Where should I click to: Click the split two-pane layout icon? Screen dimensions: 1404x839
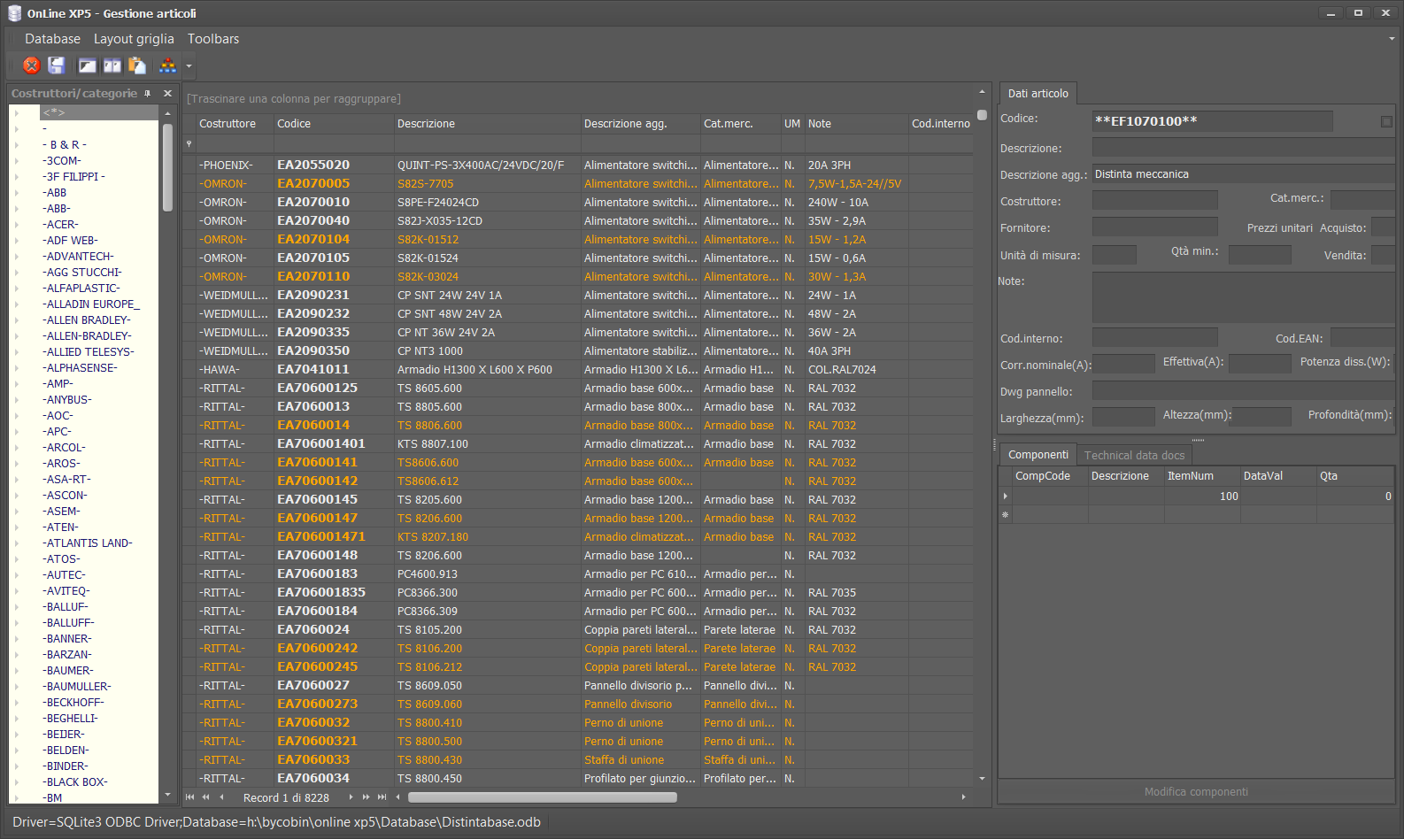click(x=112, y=65)
